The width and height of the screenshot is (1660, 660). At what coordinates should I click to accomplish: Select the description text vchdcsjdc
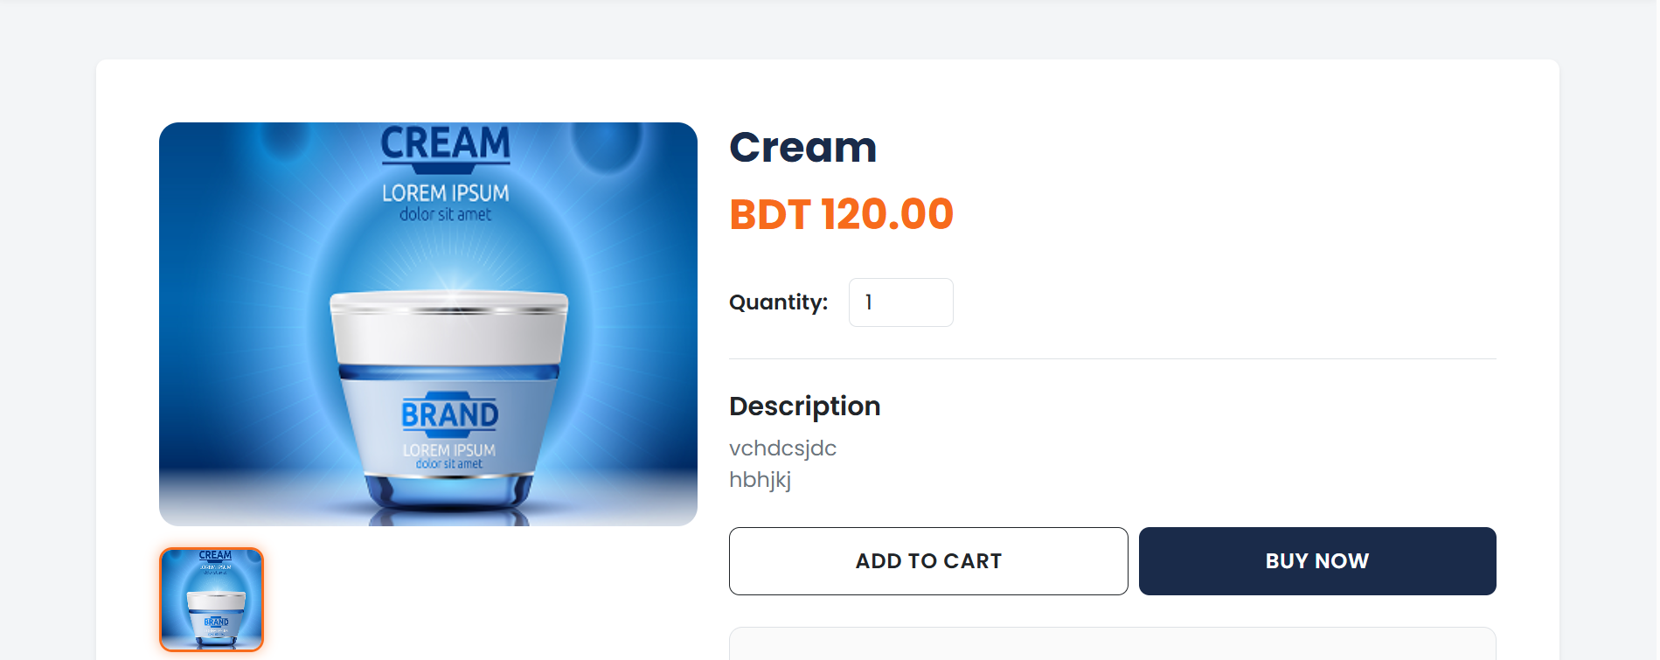[782, 448]
